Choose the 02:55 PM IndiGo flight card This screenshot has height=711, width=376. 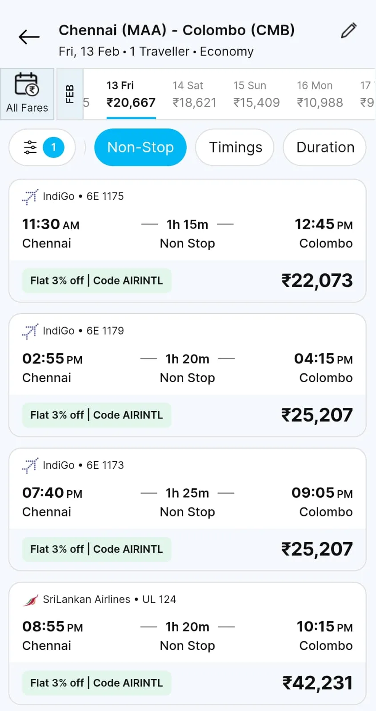click(188, 368)
